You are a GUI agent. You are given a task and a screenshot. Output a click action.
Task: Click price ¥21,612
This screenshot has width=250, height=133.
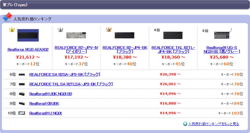[28, 57]
